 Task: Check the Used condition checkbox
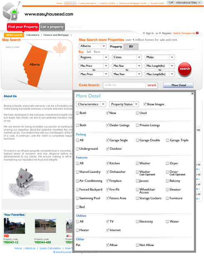137,113
